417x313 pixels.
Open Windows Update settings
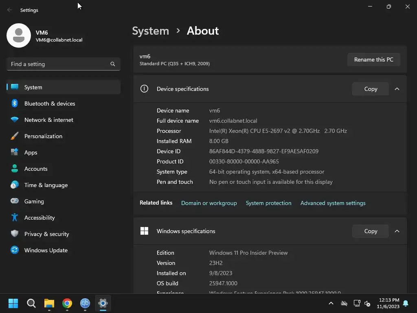tap(64, 250)
